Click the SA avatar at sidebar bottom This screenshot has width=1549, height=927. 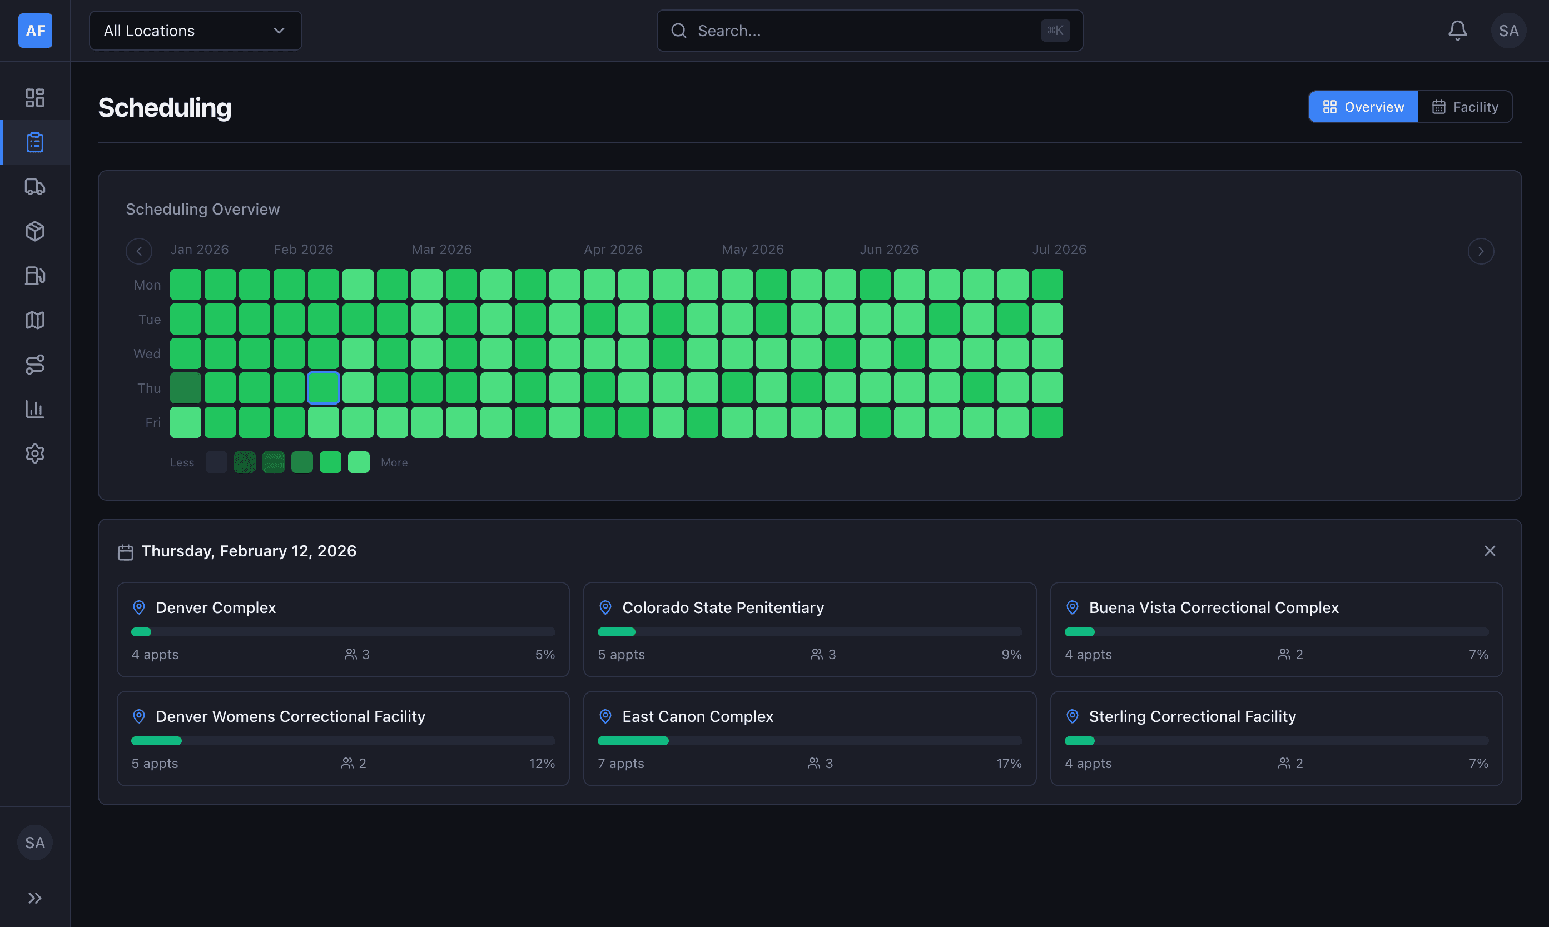[35, 843]
